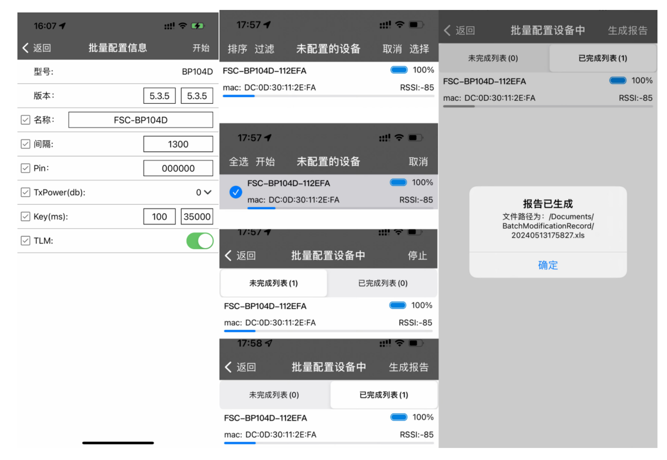Image resolution: width=667 pixels, height=460 pixels.
Task: Tap 开始 on 批量配置信息 header
Action: pos(201,48)
